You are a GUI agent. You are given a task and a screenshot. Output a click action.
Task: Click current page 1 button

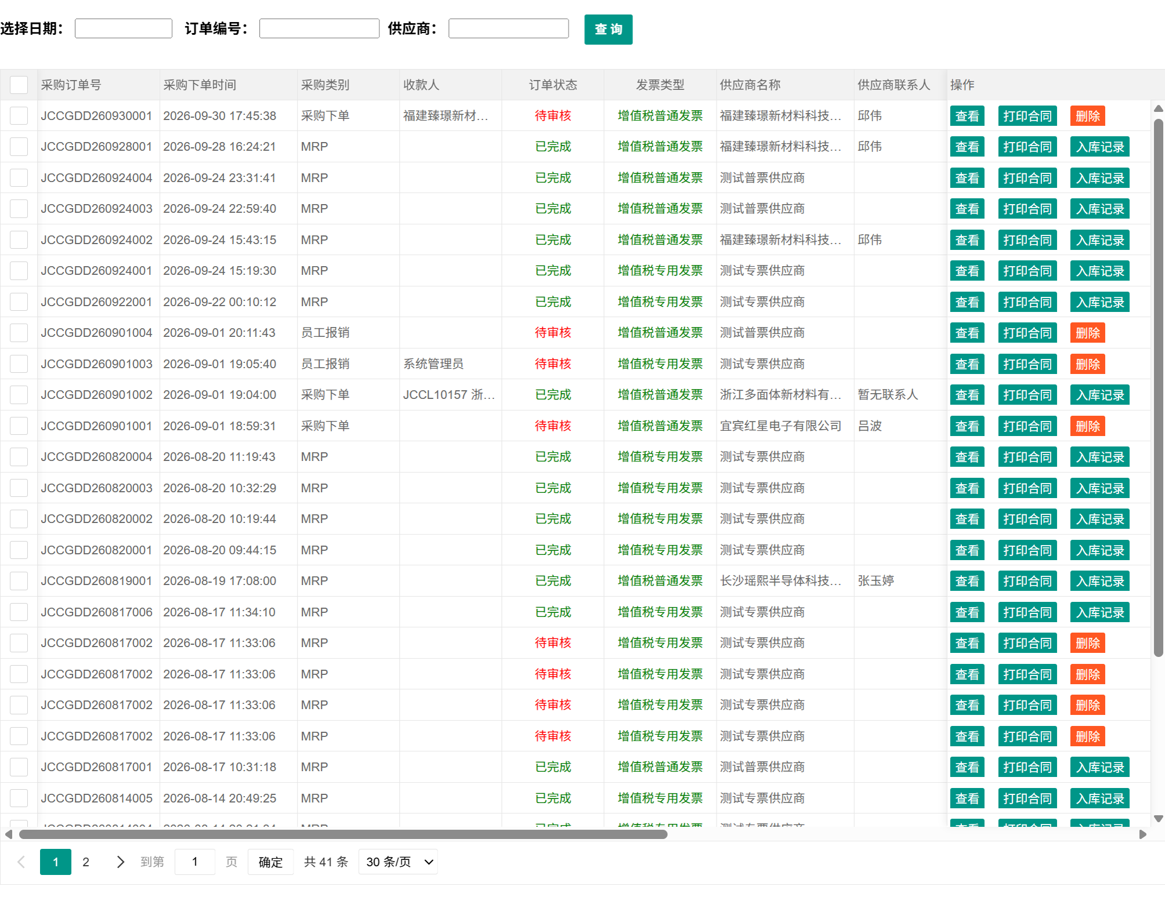tap(56, 862)
